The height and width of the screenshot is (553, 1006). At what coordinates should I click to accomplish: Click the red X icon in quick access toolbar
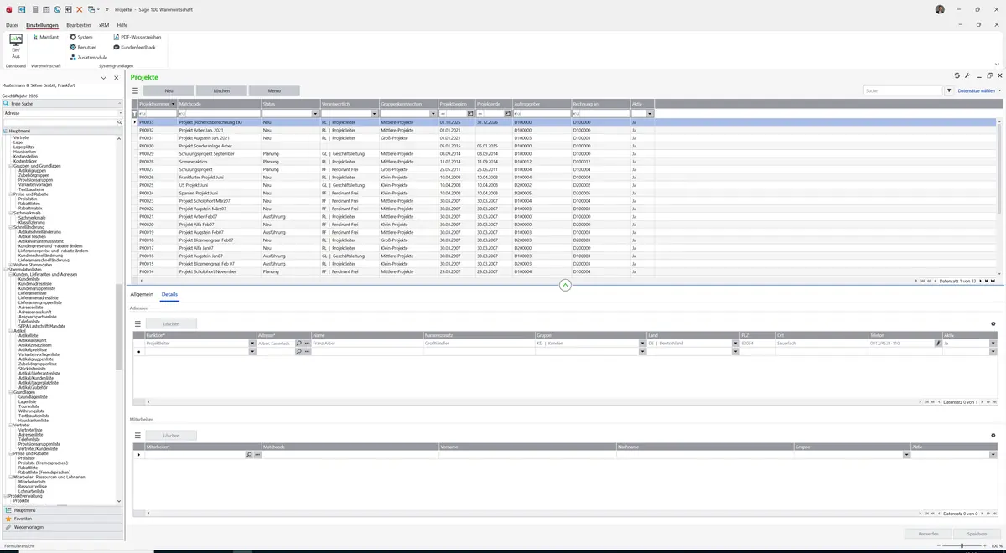[80, 9]
